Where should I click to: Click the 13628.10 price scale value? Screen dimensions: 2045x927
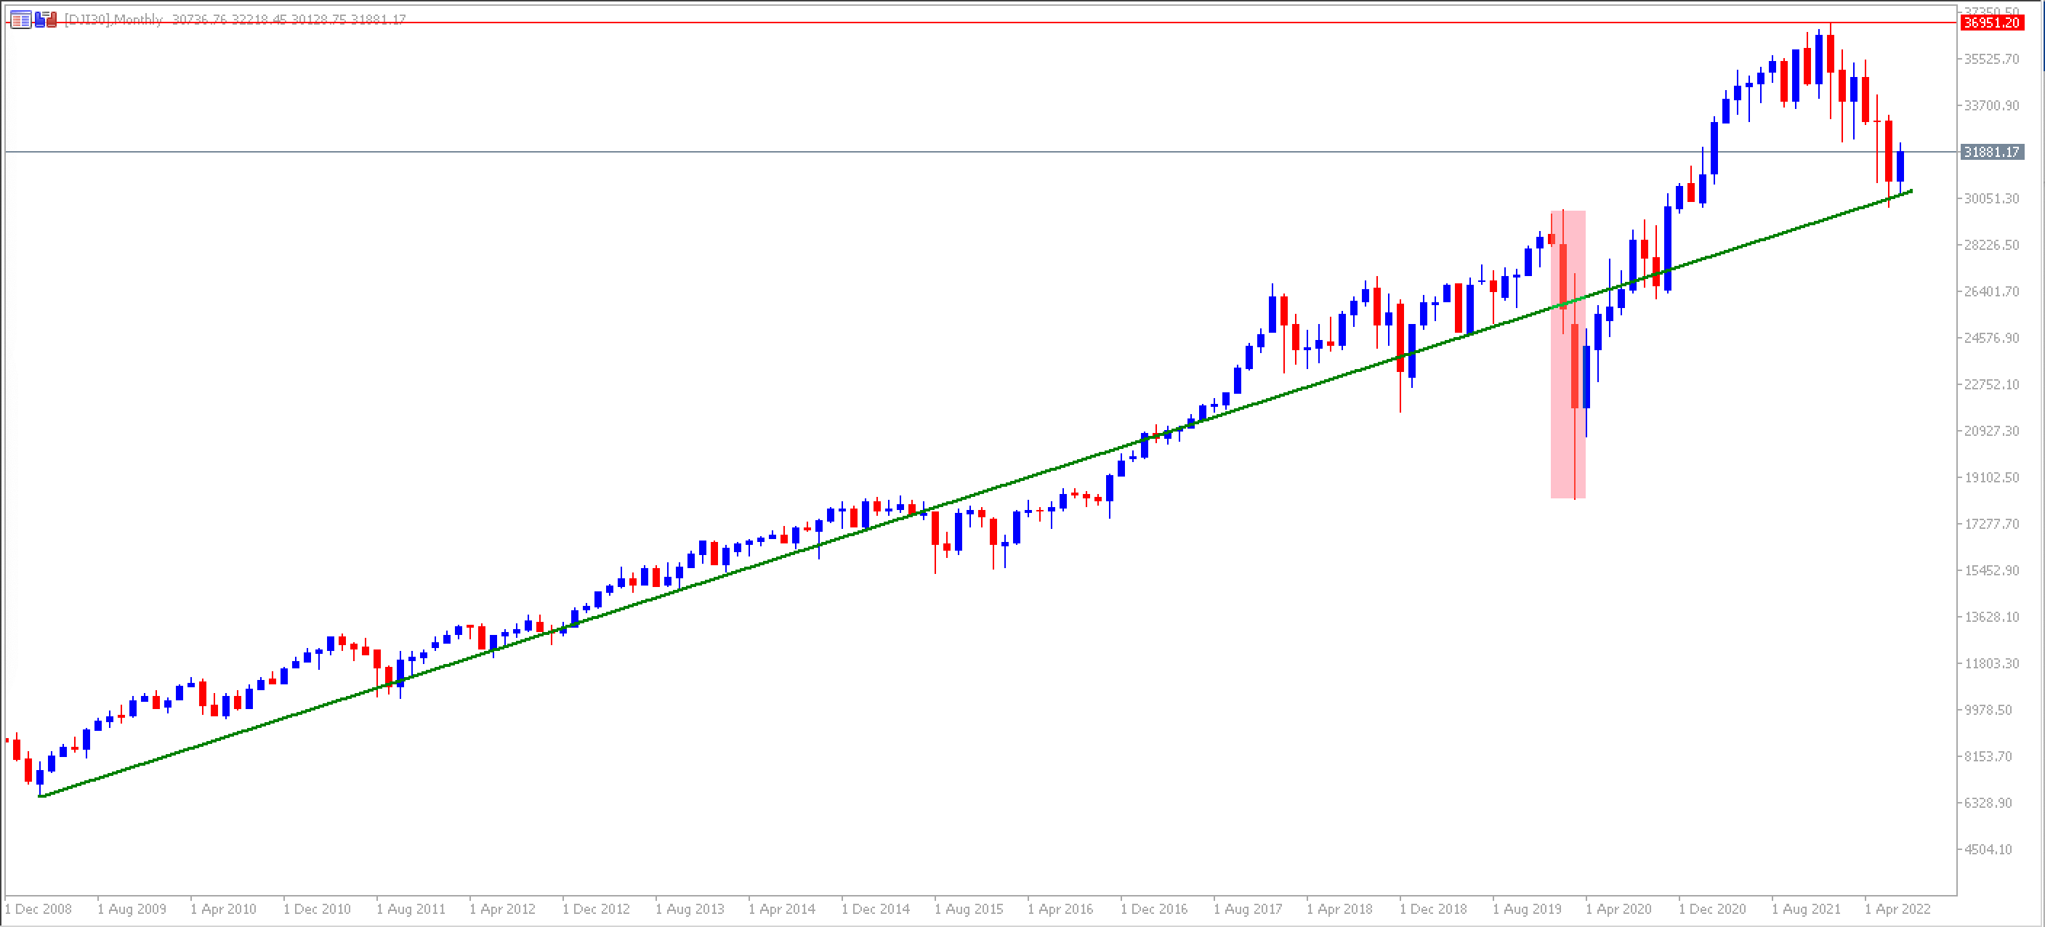pyautogui.click(x=1991, y=617)
